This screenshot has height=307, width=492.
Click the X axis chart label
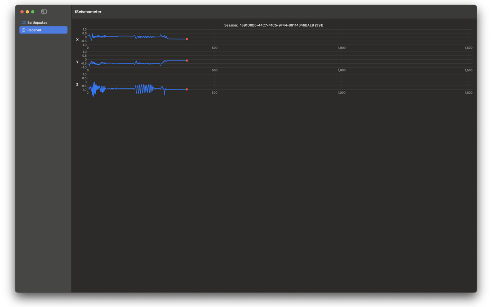coord(77,40)
